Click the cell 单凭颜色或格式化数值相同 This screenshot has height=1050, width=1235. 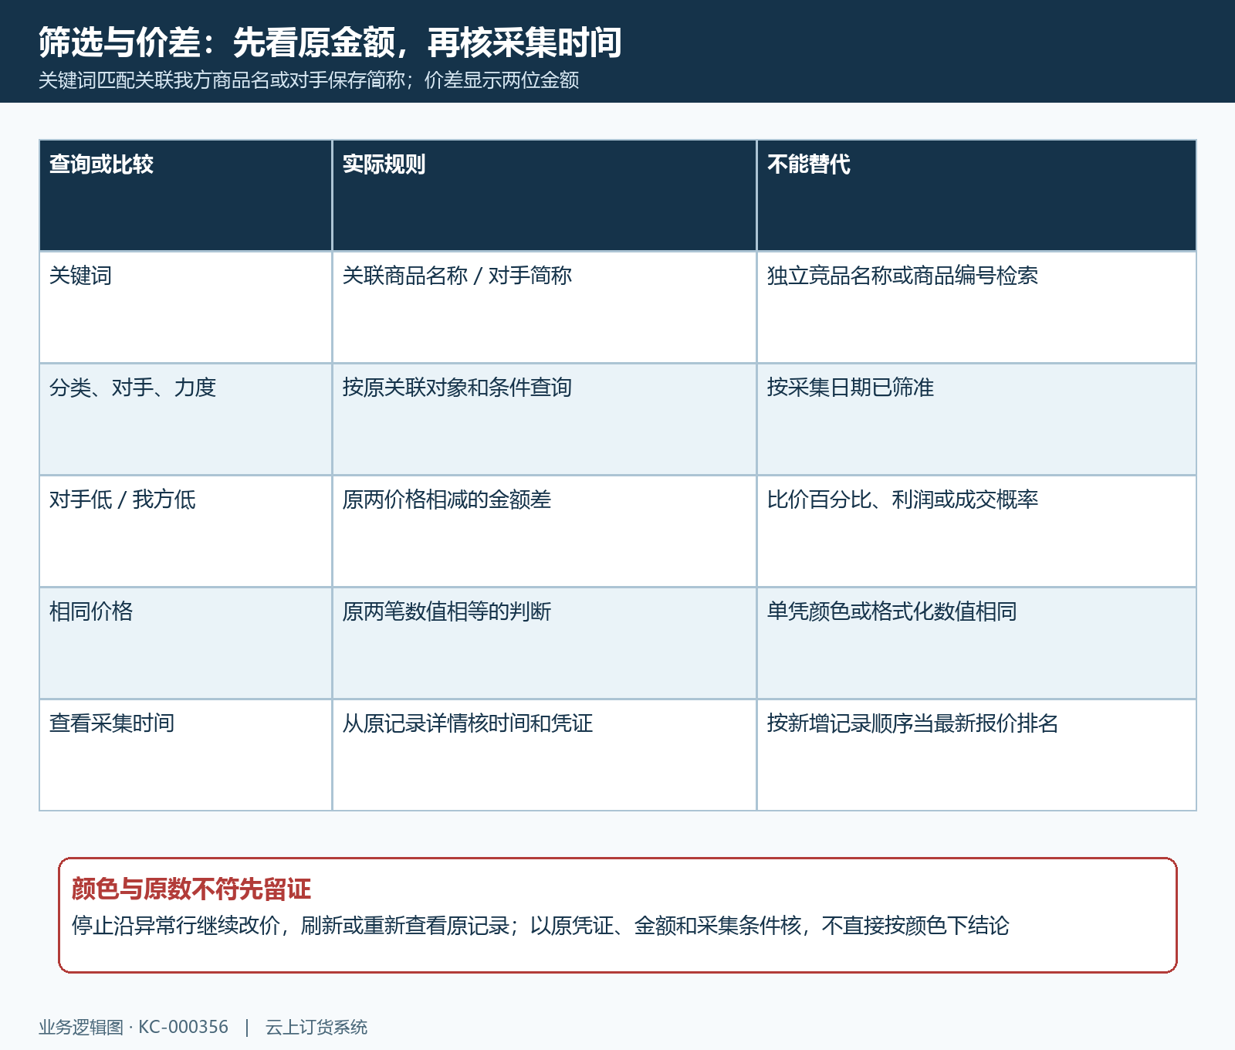[x=976, y=643]
